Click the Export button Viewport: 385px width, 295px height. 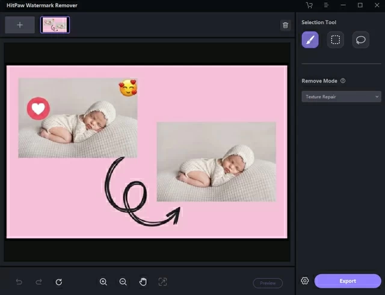click(348, 281)
